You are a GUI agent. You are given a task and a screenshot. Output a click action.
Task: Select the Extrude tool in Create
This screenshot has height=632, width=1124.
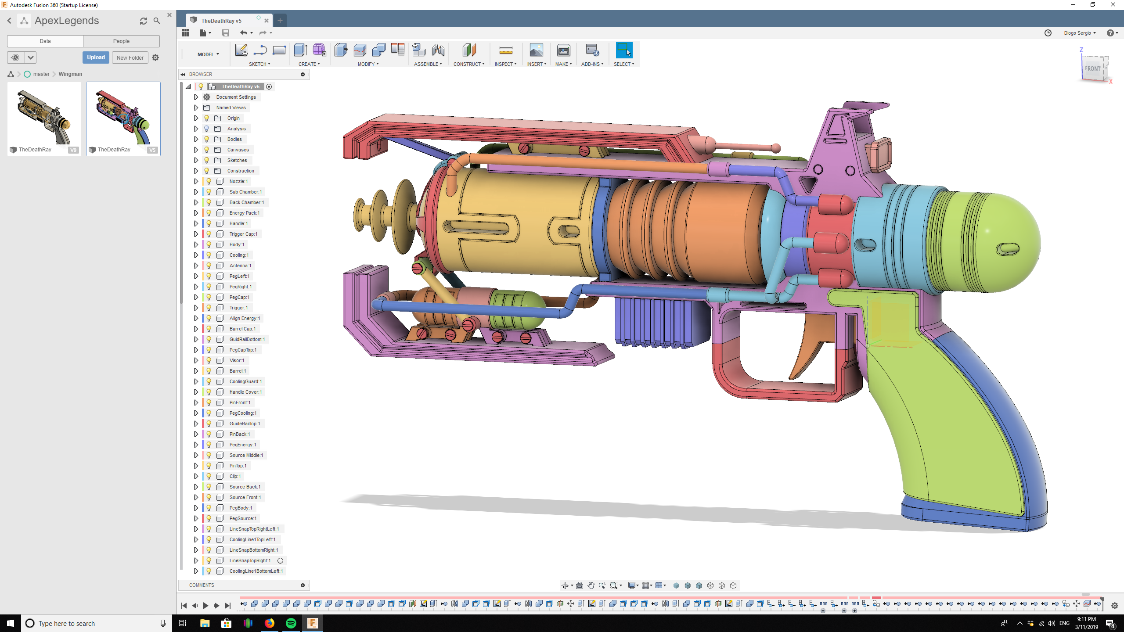click(300, 50)
